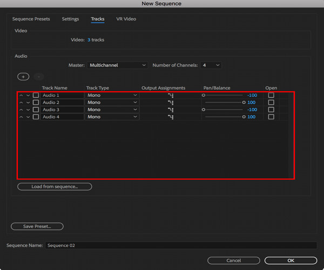Select the Audio 2 track checkbox
The height and width of the screenshot is (270, 324).
[36, 103]
